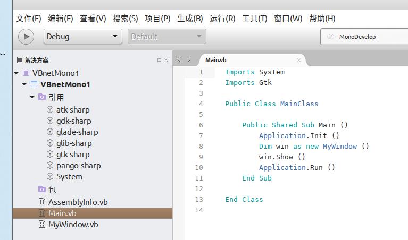The height and width of the screenshot is (240, 408).
Task: Click 'Application.Run' in the code
Action: tap(291, 168)
